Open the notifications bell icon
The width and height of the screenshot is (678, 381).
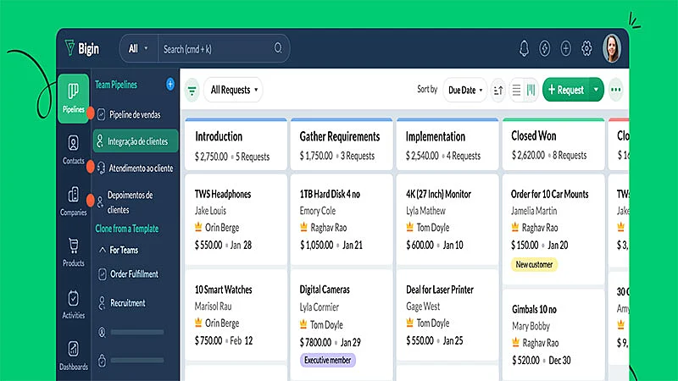(525, 48)
